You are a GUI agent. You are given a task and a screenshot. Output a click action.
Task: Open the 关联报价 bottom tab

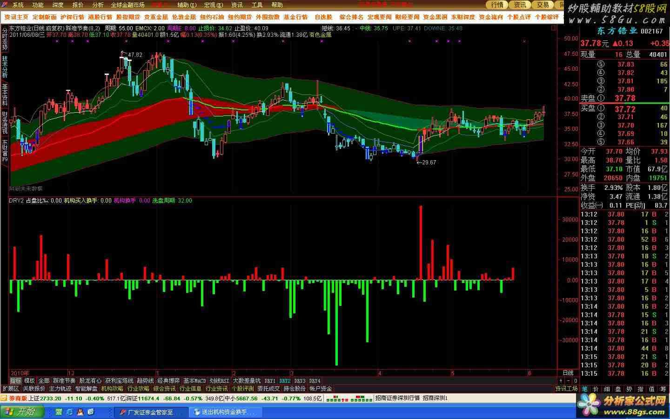point(34,388)
